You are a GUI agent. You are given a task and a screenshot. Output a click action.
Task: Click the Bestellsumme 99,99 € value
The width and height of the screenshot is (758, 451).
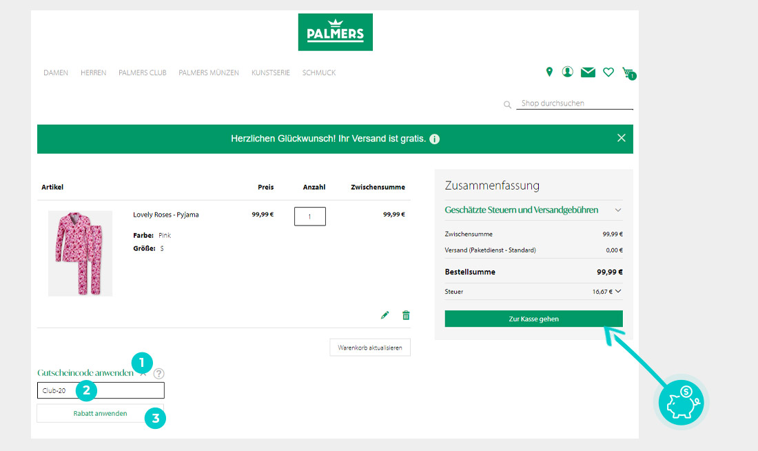click(x=610, y=272)
